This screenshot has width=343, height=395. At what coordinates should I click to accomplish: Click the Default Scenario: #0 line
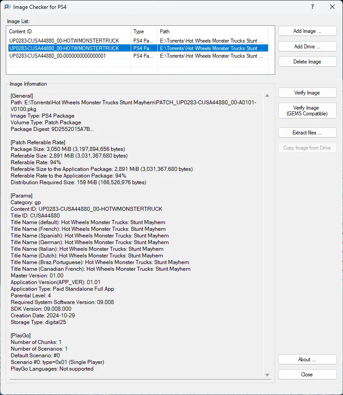point(35,355)
